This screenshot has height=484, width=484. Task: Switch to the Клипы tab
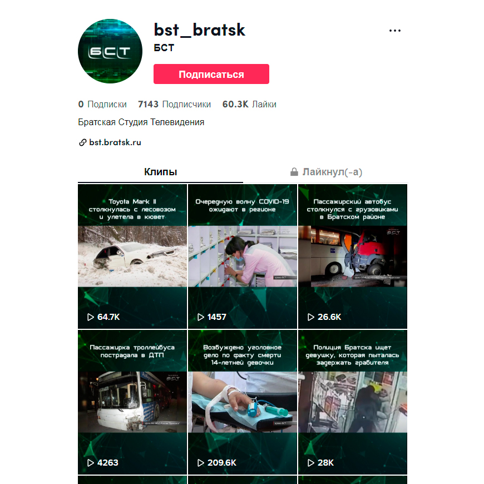click(161, 172)
